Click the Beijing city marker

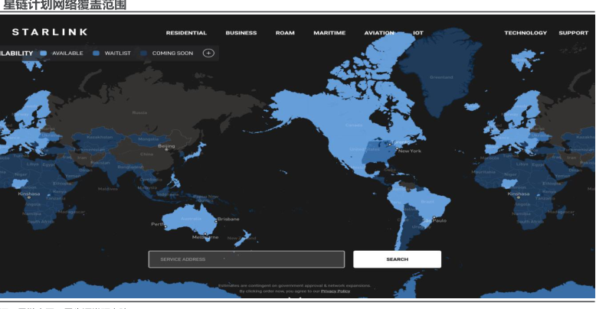coord(166,149)
